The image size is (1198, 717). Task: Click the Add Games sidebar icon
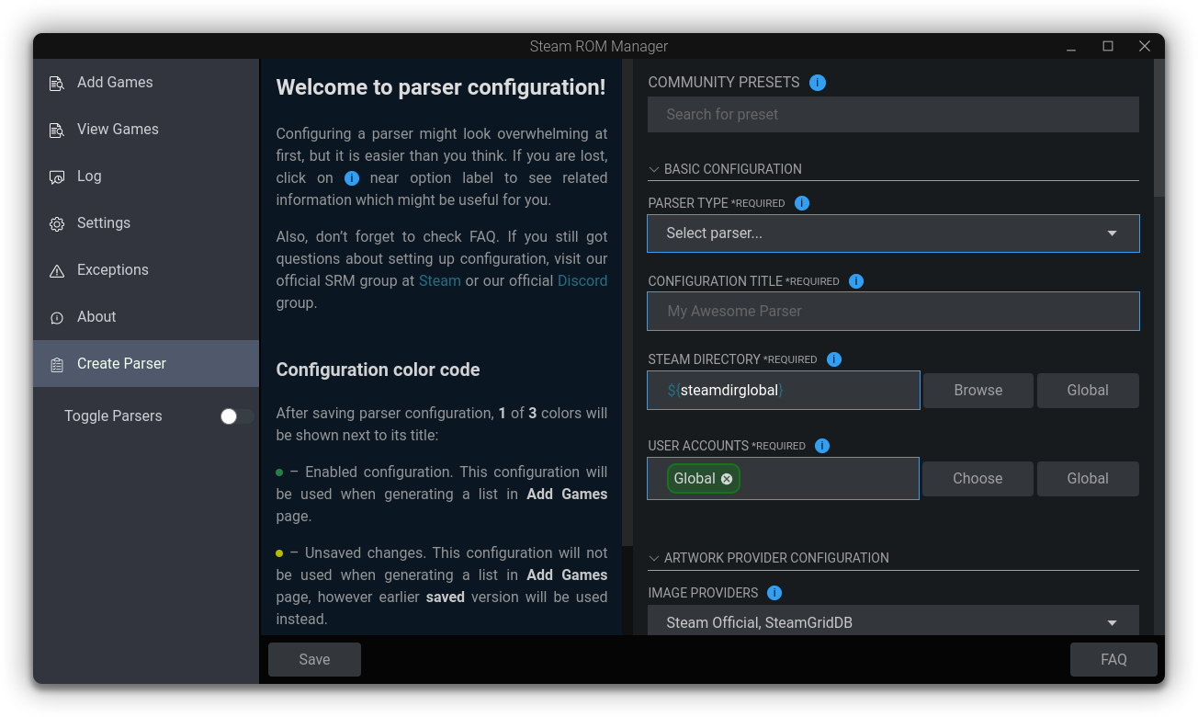(x=57, y=83)
